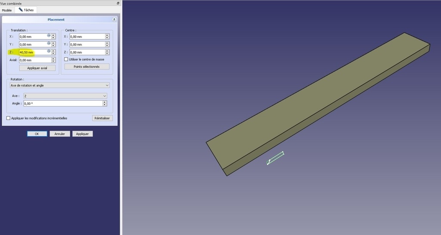Decrease Angle with down arrow

(105, 105)
